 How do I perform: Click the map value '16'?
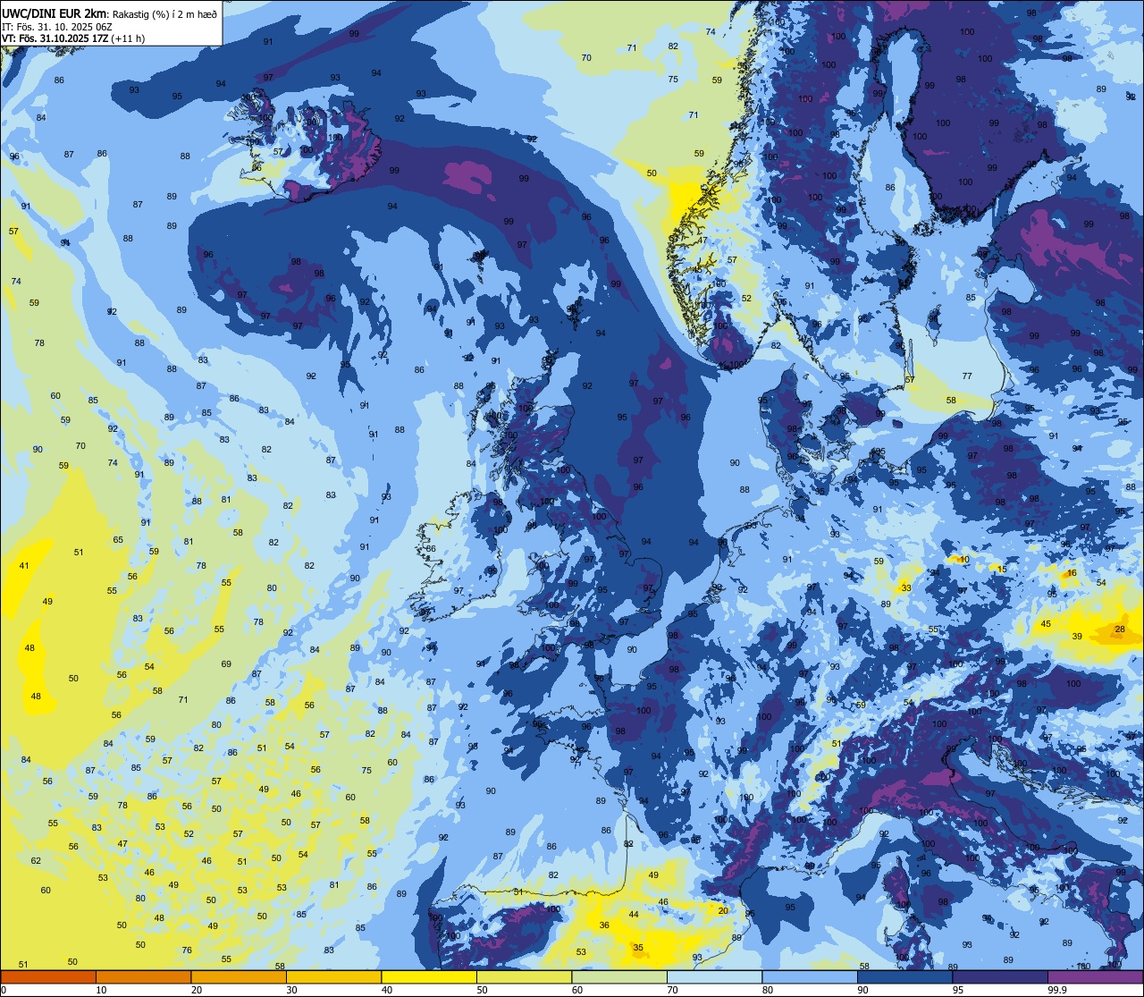coord(1072,573)
